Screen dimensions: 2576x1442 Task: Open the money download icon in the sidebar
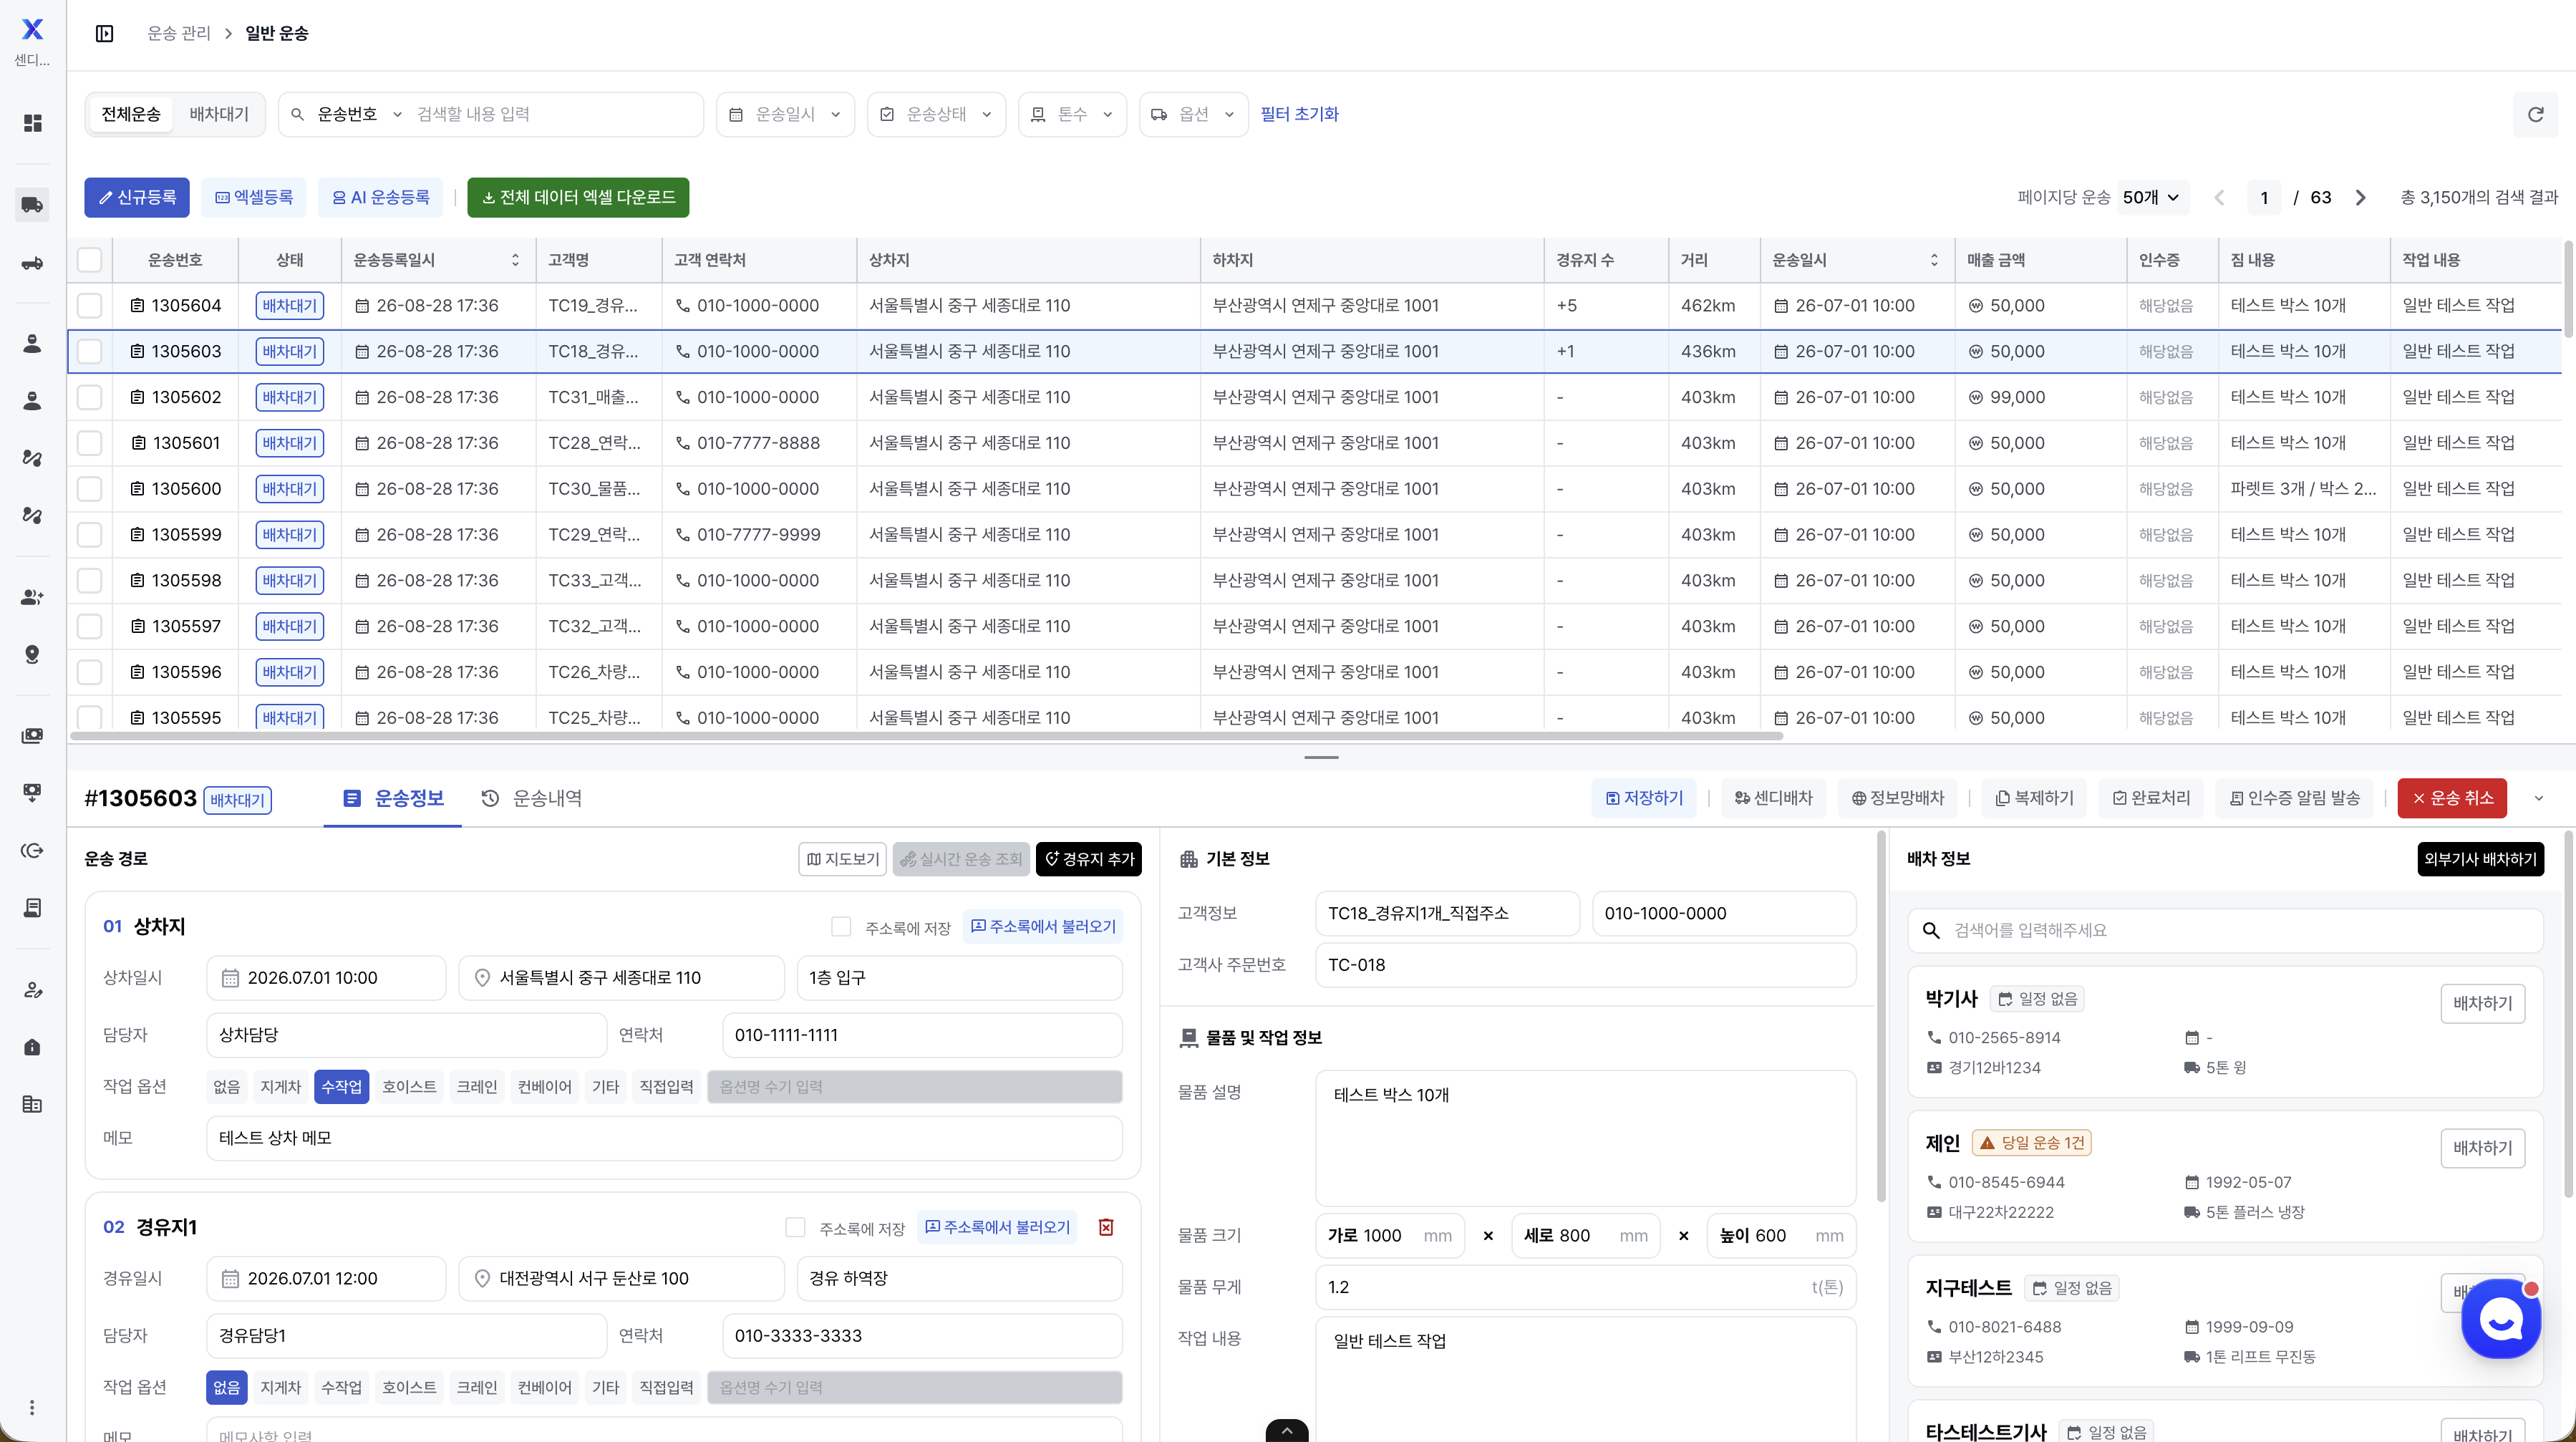[33, 793]
